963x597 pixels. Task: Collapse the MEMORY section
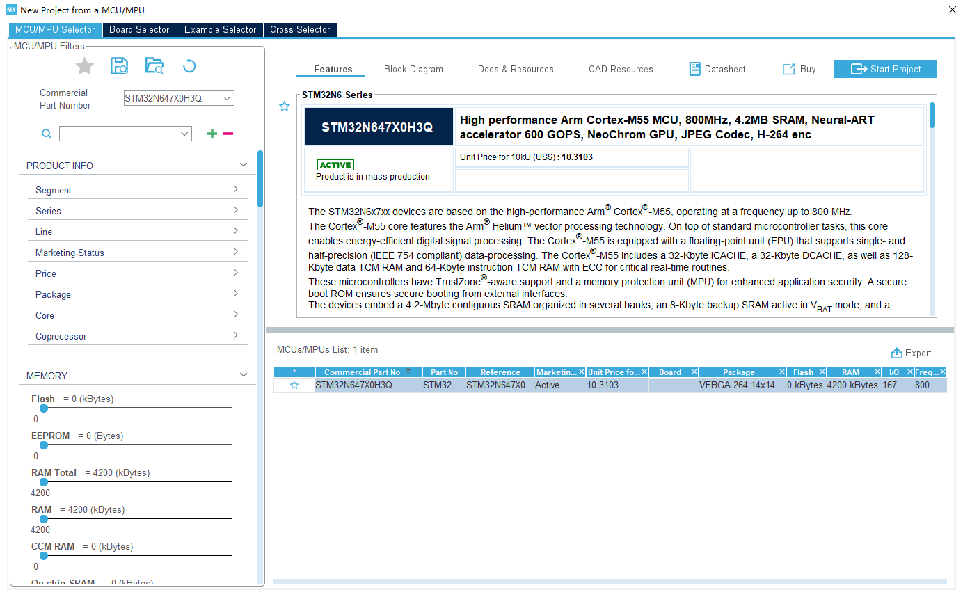[244, 375]
